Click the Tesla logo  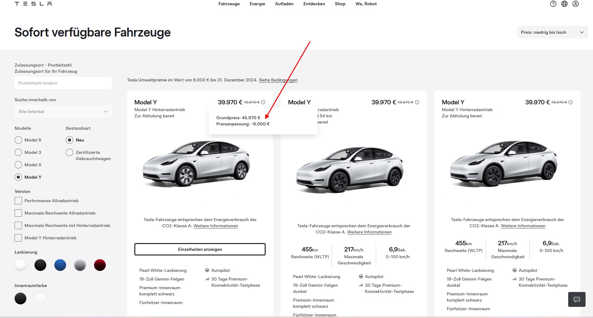pyautogui.click(x=33, y=4)
